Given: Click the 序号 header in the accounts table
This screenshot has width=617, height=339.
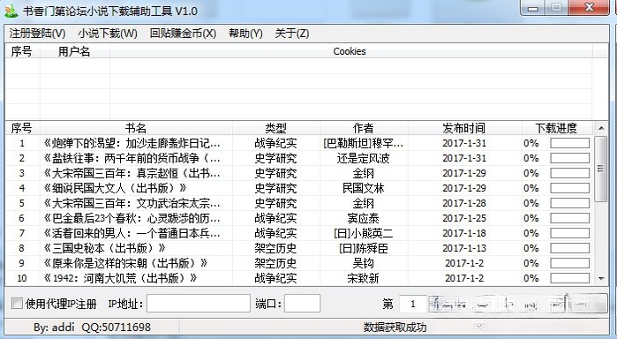Looking at the screenshot, I should click(22, 51).
